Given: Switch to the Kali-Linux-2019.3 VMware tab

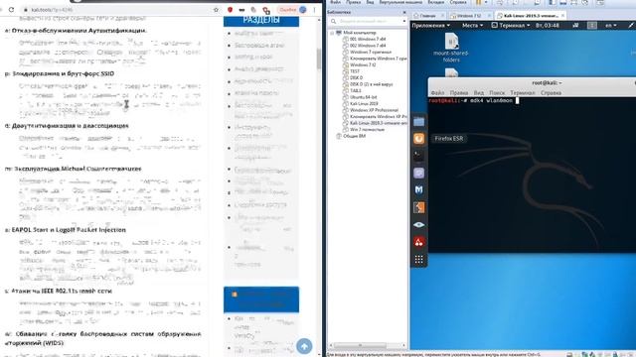Looking at the screenshot, I should pyautogui.click(x=531, y=16).
